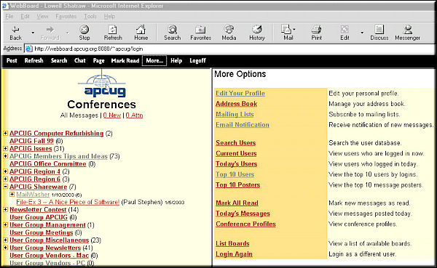This screenshot has width=437, height=268.
Task: Click the 0 New messages link
Action: [x=112, y=115]
